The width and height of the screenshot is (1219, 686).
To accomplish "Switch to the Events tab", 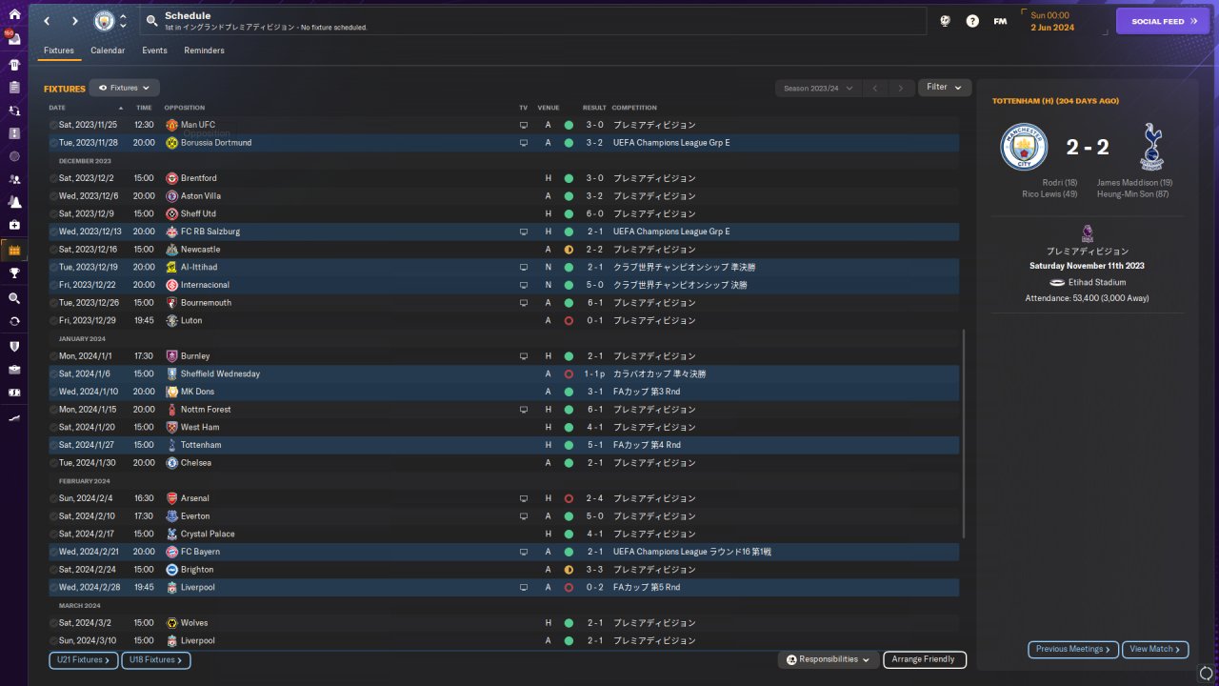I will (154, 50).
